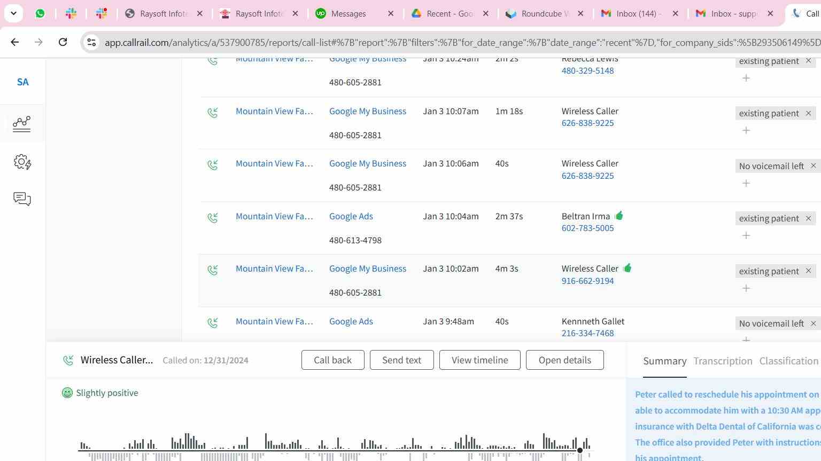This screenshot has width=821, height=461.
Task: Add a tag to the 10:07am call
Action: (x=746, y=130)
